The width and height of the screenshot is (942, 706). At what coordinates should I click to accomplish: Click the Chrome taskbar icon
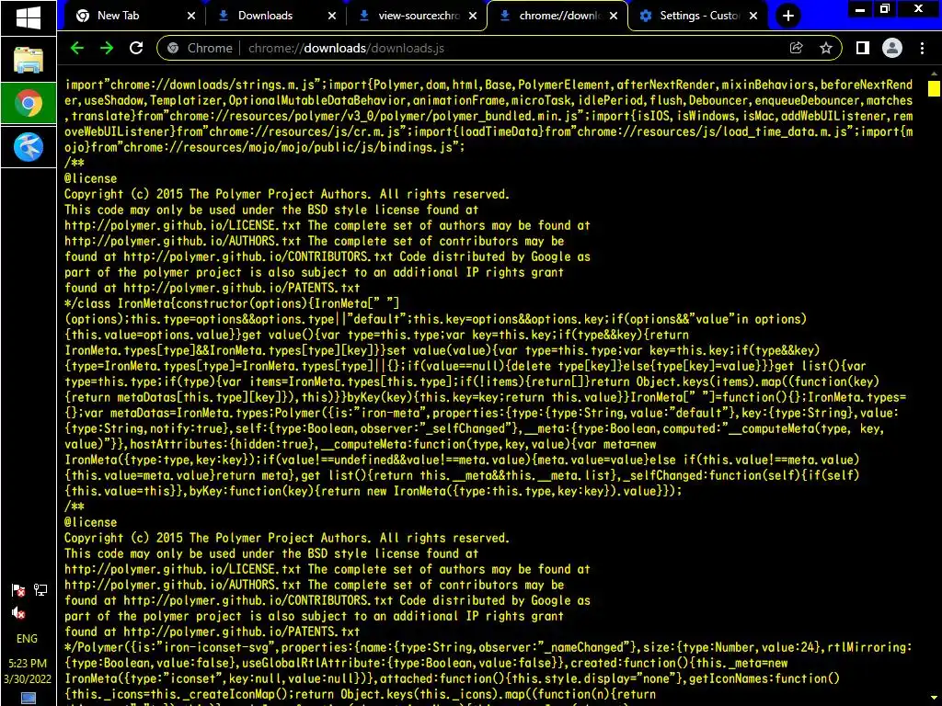coord(29,103)
